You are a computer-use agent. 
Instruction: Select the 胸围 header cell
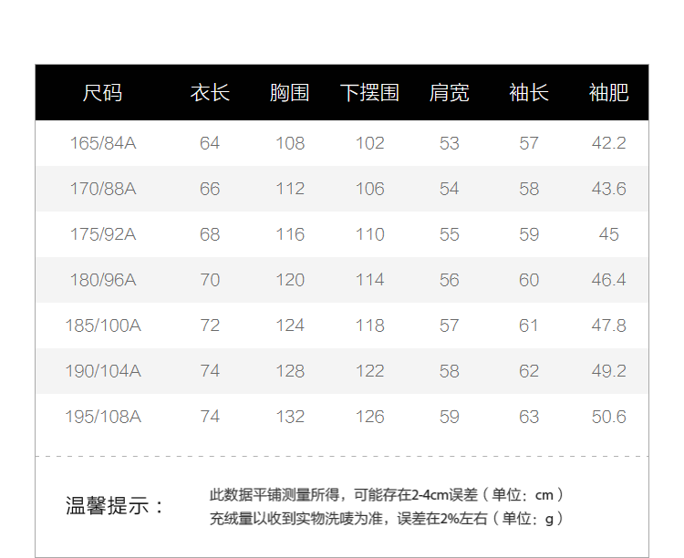pos(289,93)
